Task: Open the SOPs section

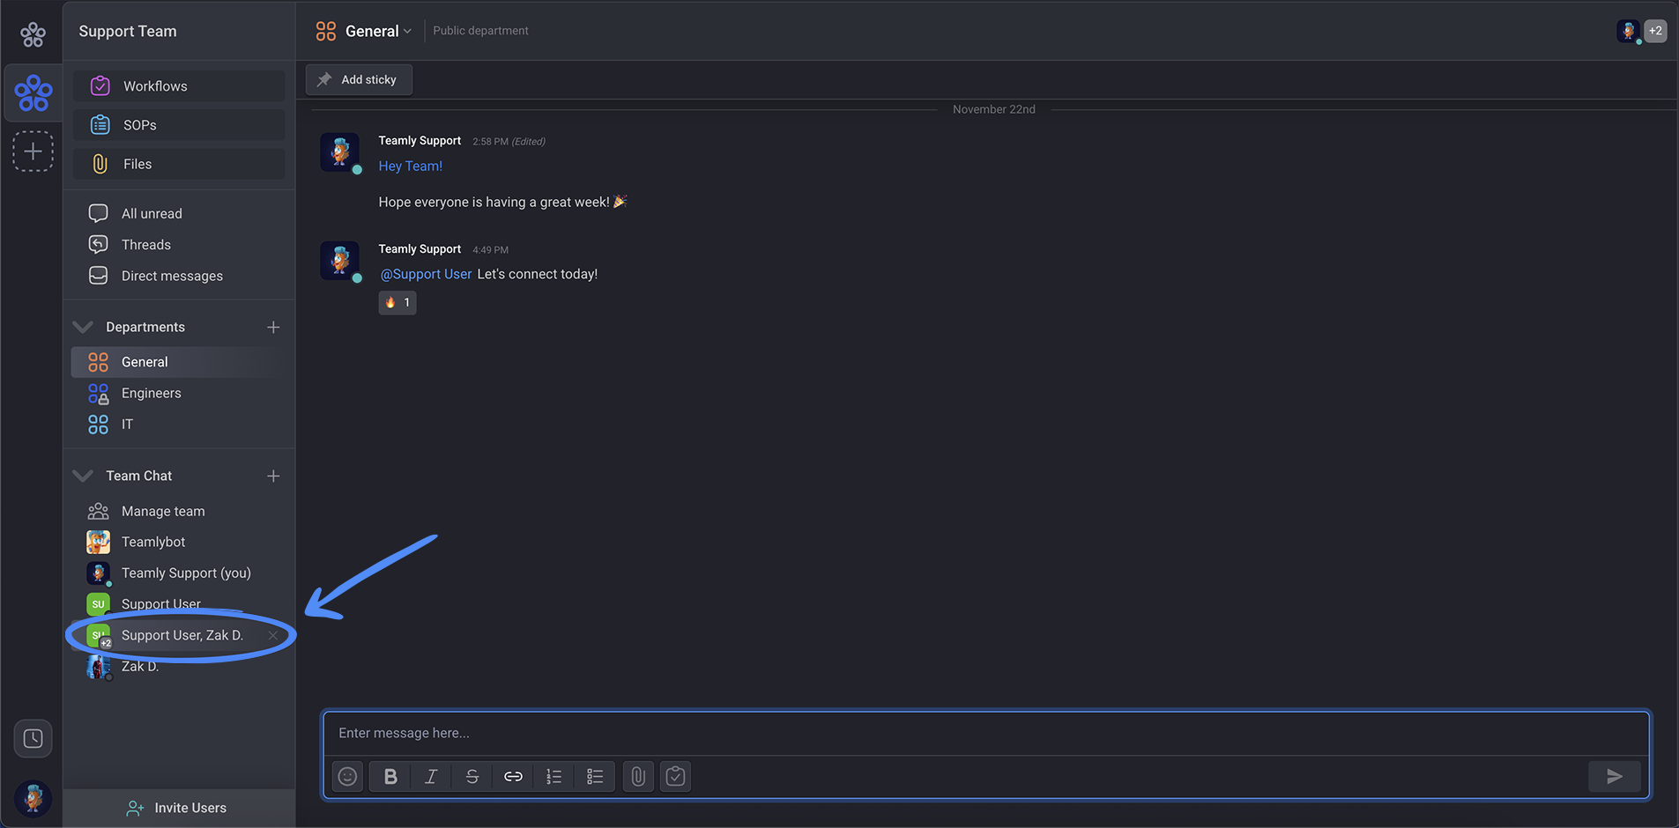Action: click(179, 125)
